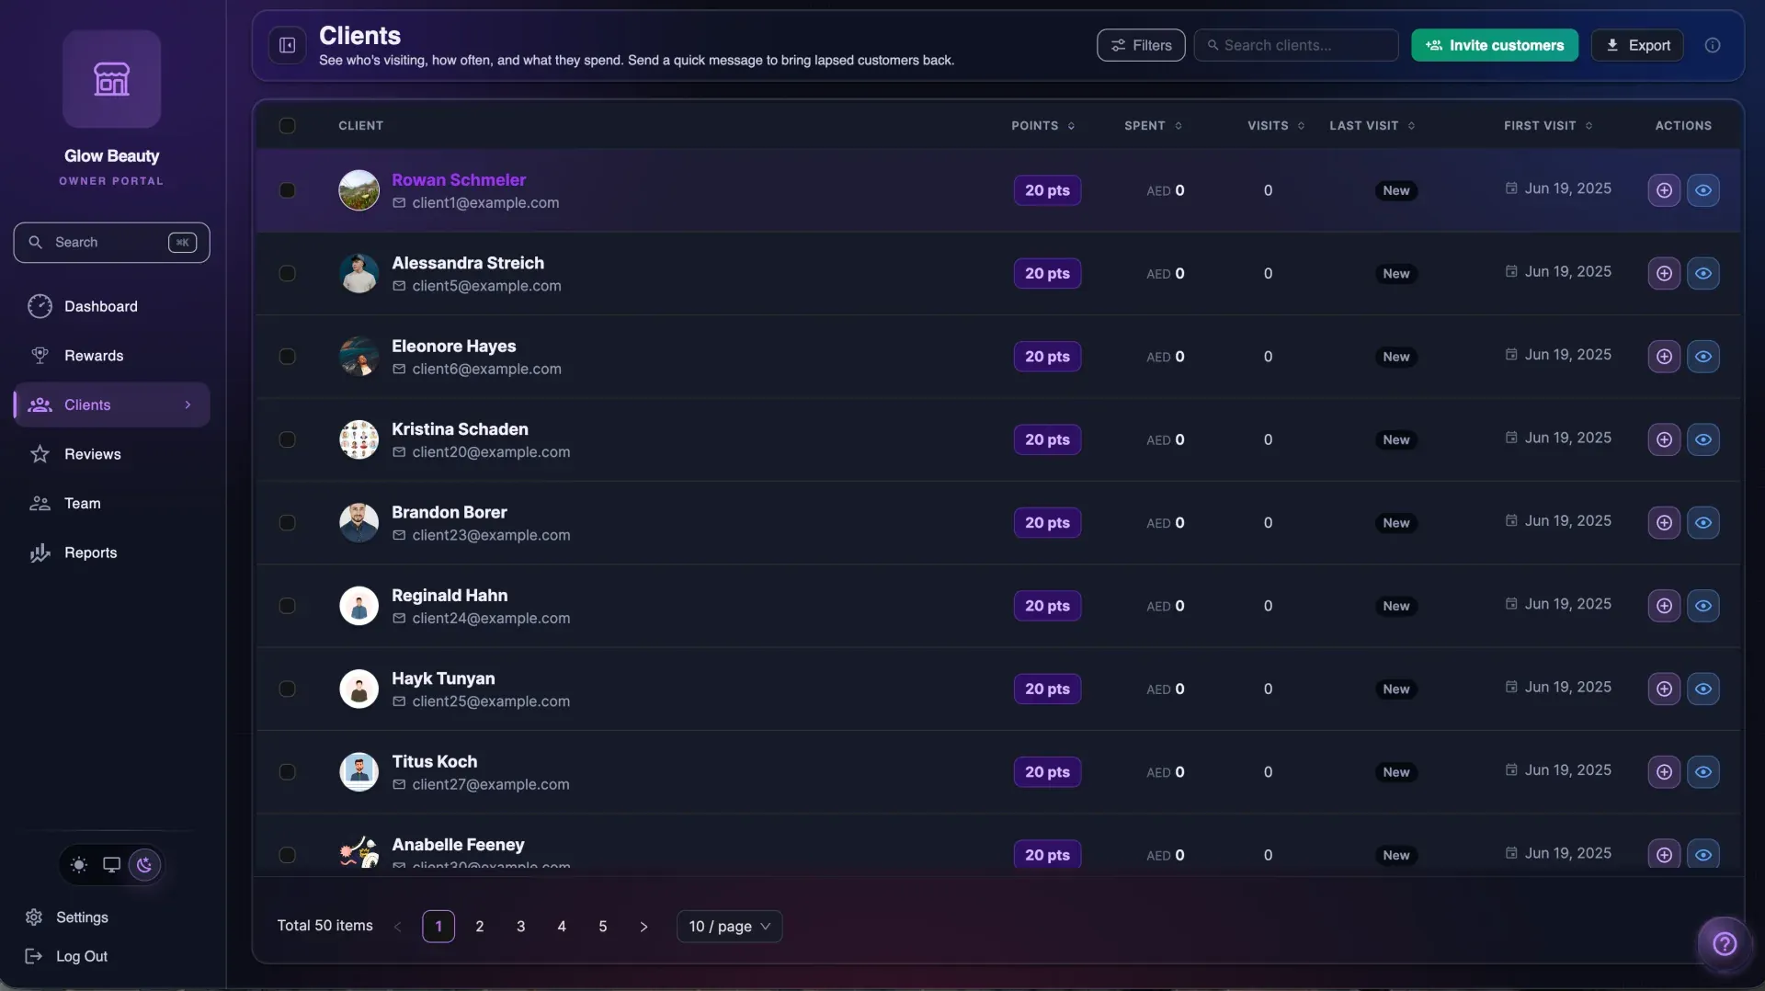Open the info icon beside Export
This screenshot has width=1765, height=991.
point(1712,45)
